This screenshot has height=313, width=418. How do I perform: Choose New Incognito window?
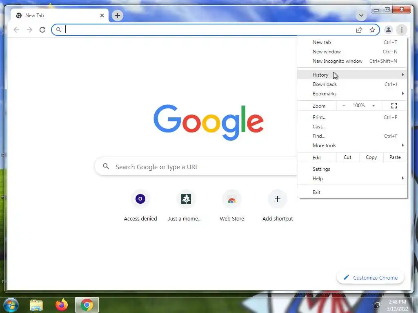point(352,61)
